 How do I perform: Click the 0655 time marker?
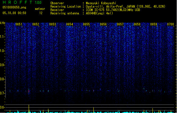coord(86,24)
